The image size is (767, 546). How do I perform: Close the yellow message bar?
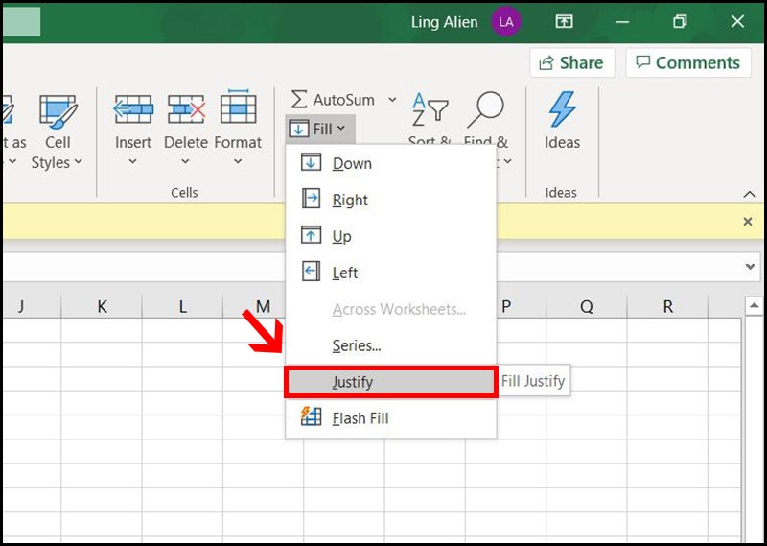pyautogui.click(x=748, y=222)
